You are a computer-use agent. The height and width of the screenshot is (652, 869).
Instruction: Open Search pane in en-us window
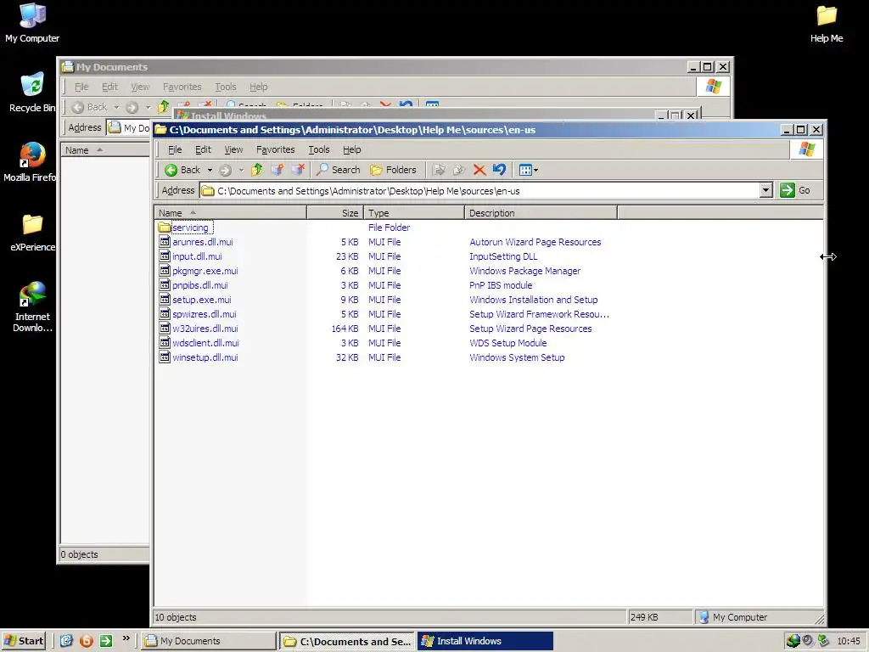(338, 170)
